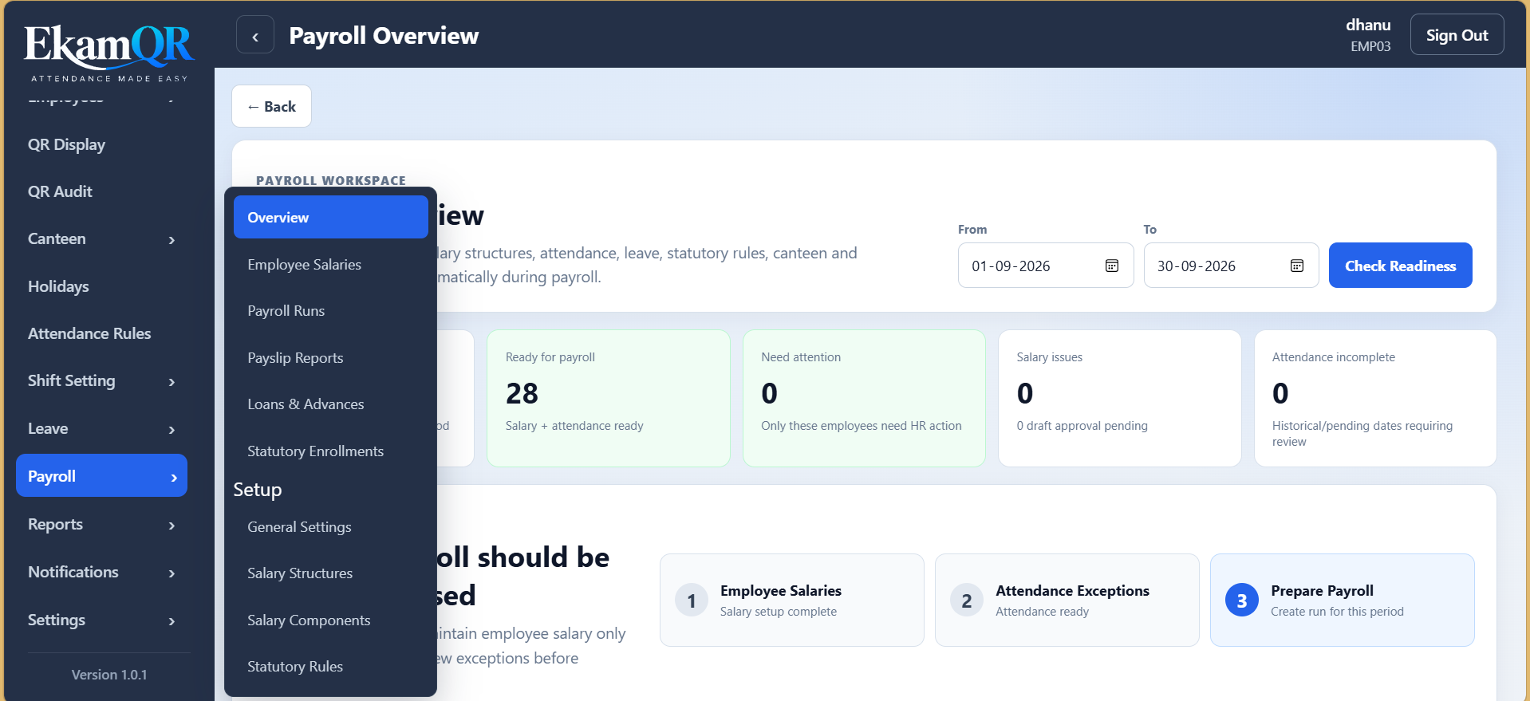Expand the Shift Setting submenu arrow
The image size is (1530, 701).
coord(172,381)
